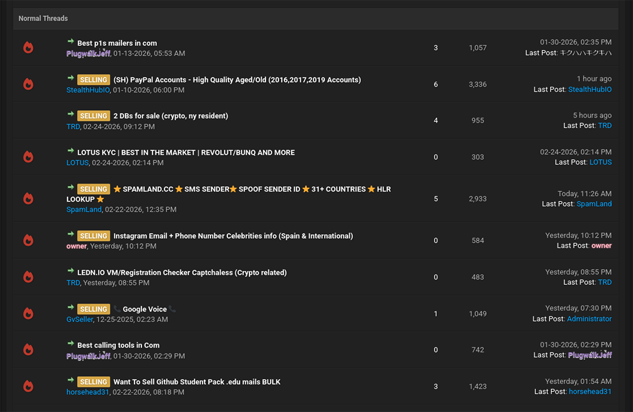Click the reply count 6 on the PayPal thread
The image size is (633, 412).
(x=436, y=84)
